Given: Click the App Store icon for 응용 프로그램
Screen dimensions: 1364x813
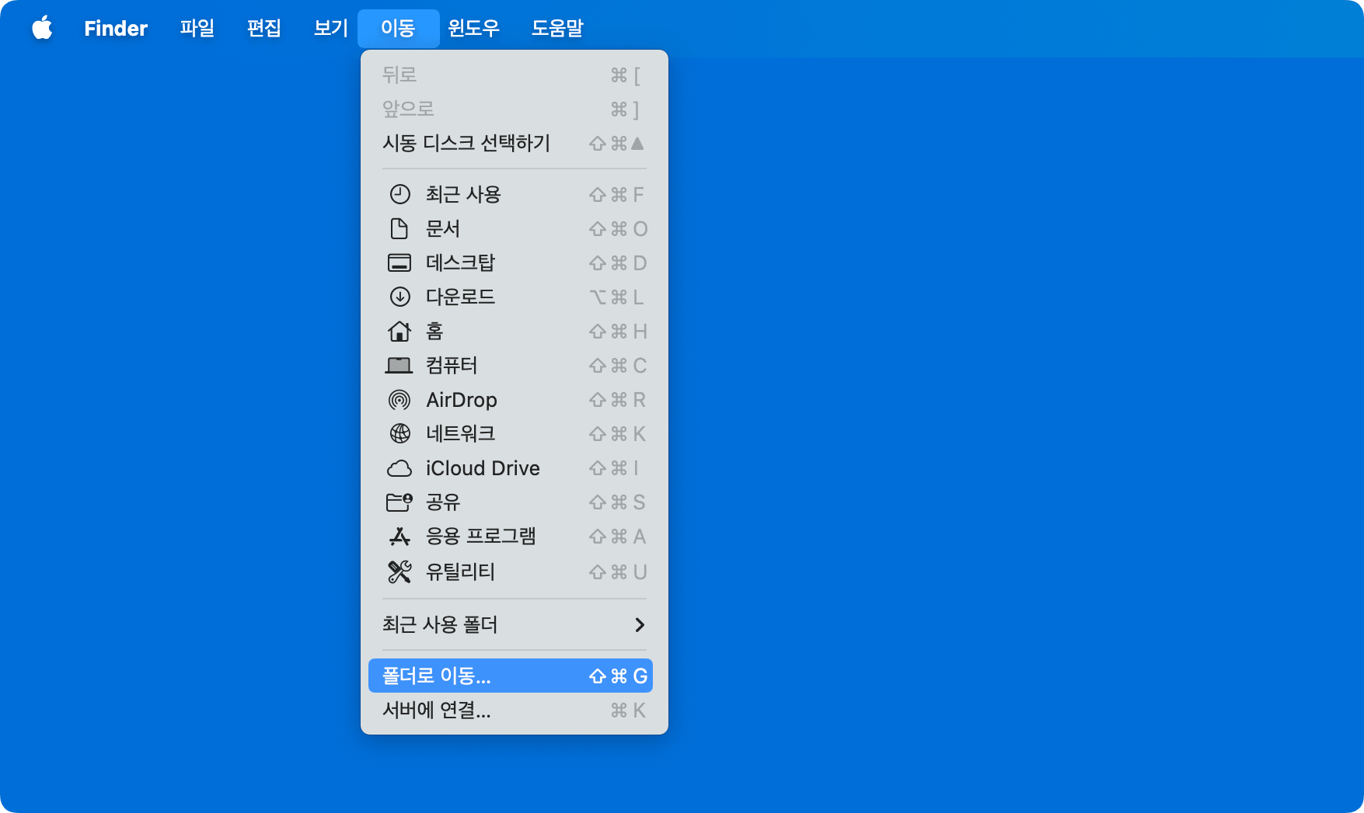Looking at the screenshot, I should click(399, 537).
